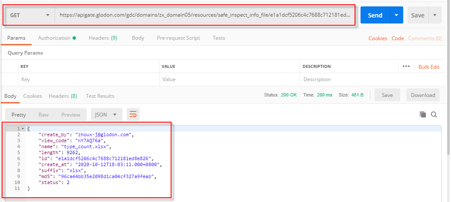Screen dimensions: 451x202
Task: Open the Test Results response tab
Action: (100, 96)
